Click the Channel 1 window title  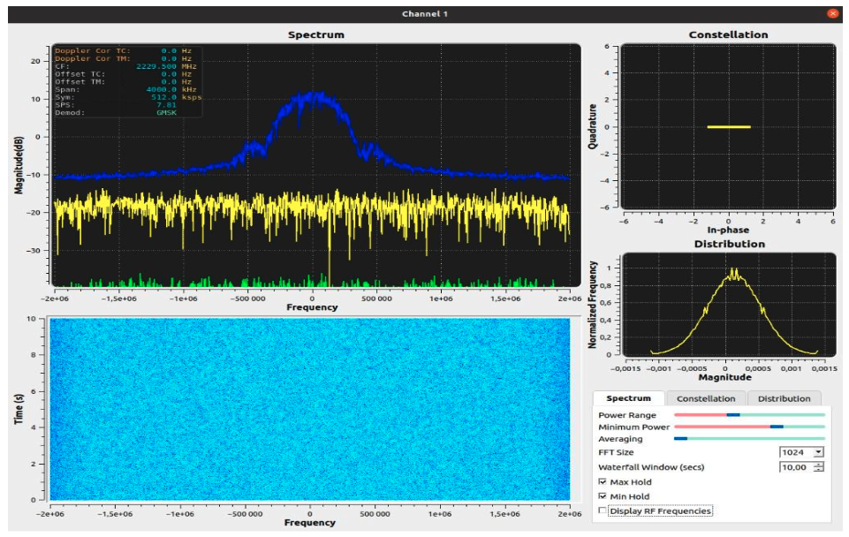click(x=424, y=13)
